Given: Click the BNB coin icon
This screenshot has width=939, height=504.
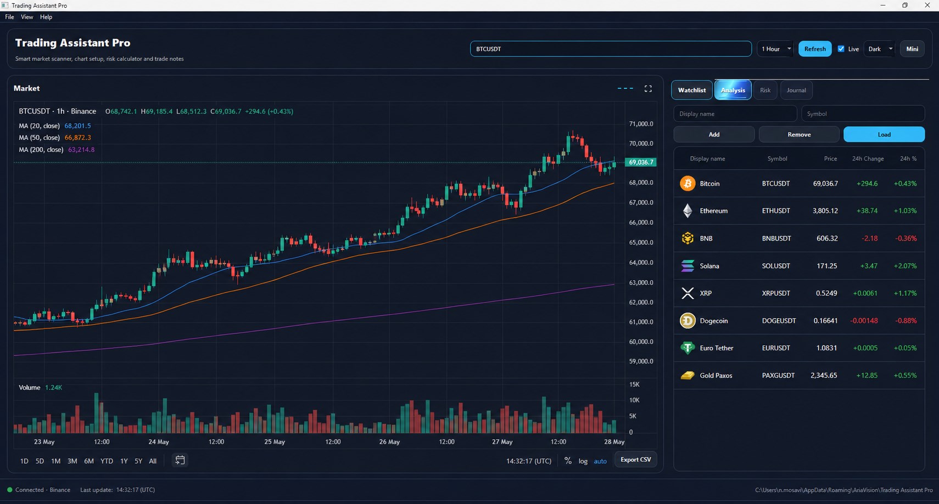Looking at the screenshot, I should coord(688,238).
